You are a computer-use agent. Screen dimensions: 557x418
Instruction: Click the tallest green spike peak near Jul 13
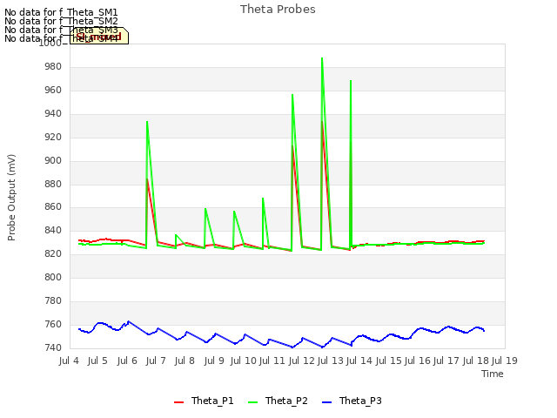[x=322, y=58]
